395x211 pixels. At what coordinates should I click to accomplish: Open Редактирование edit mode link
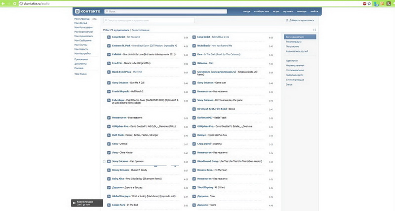pyautogui.click(x=141, y=30)
